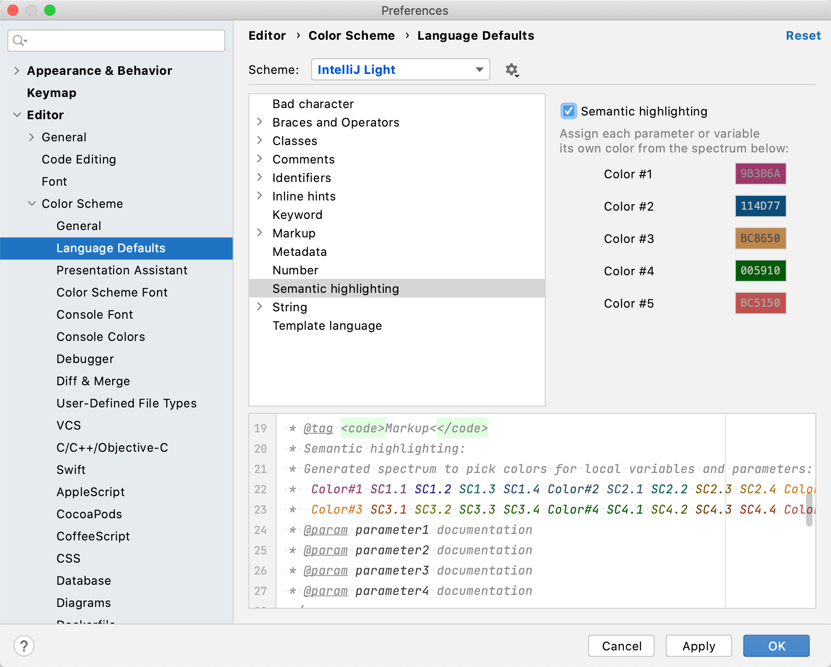The width and height of the screenshot is (831, 667).
Task: Select Keyword in the attributes list
Action: (298, 214)
